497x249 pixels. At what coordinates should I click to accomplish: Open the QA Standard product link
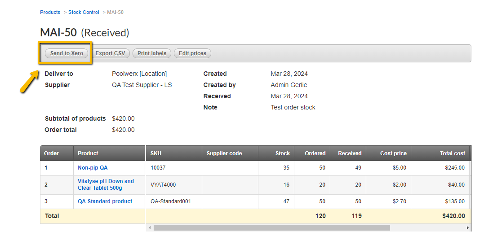pyautogui.click(x=105, y=201)
